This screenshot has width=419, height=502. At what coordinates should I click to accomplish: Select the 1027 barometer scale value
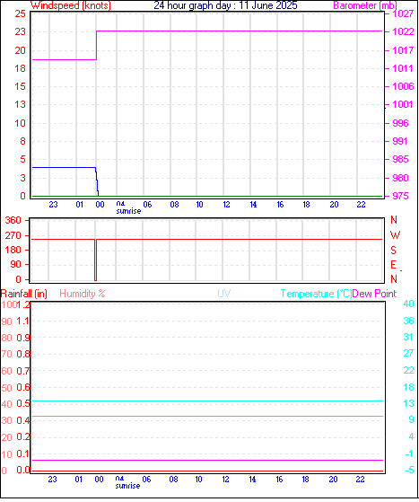[403, 13]
